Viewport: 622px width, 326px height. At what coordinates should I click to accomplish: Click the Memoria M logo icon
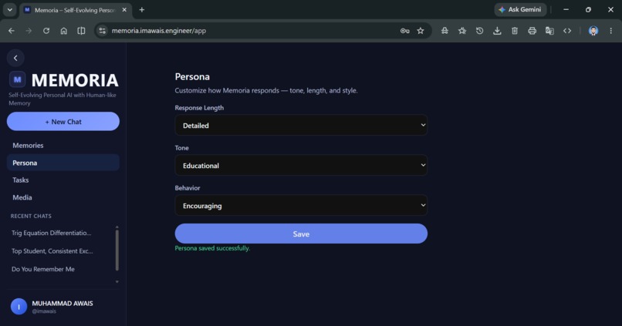[18, 79]
